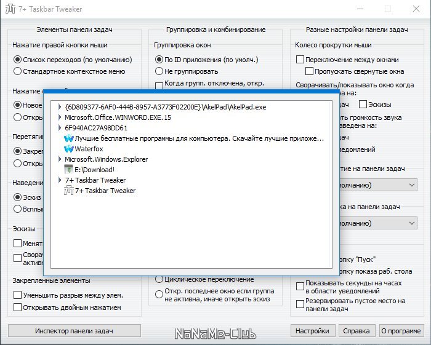Open the lower taskbar action dropdown
Image resolution: width=431 pixels, height=345 pixels.
[x=378, y=223]
